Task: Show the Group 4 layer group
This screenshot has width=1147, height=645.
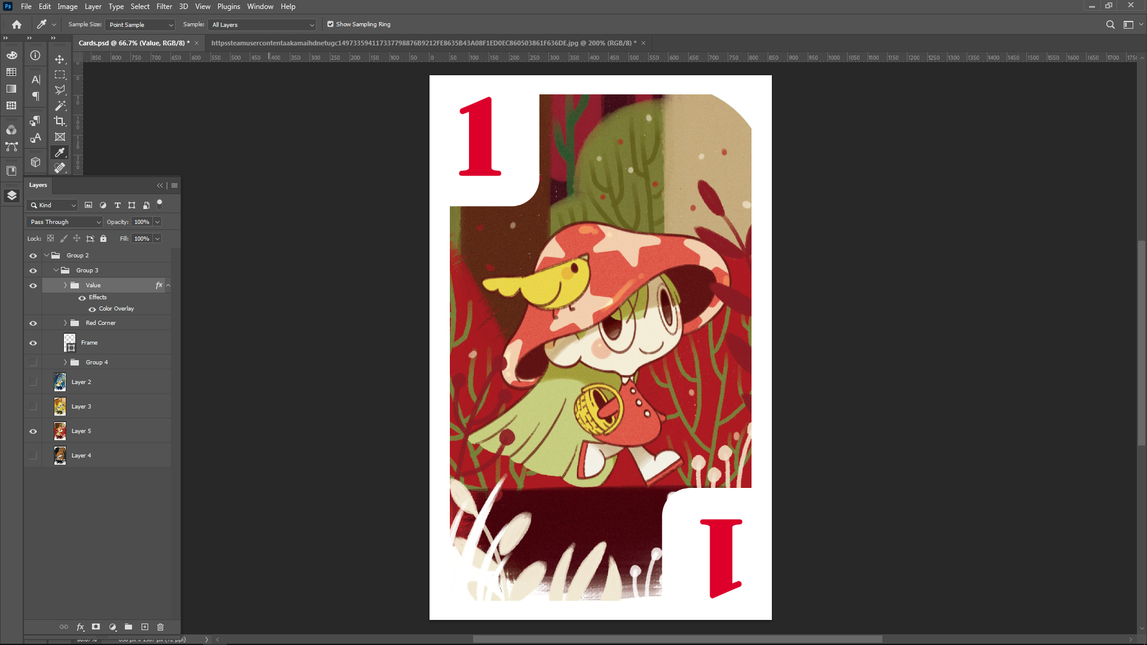Action: [33, 363]
